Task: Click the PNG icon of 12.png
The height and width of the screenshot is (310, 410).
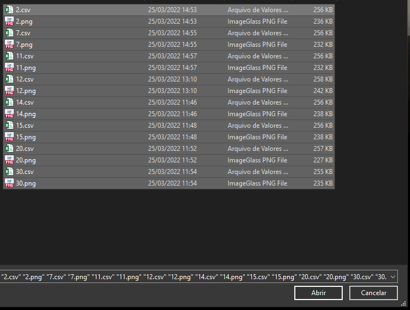Action: pyautogui.click(x=9, y=91)
